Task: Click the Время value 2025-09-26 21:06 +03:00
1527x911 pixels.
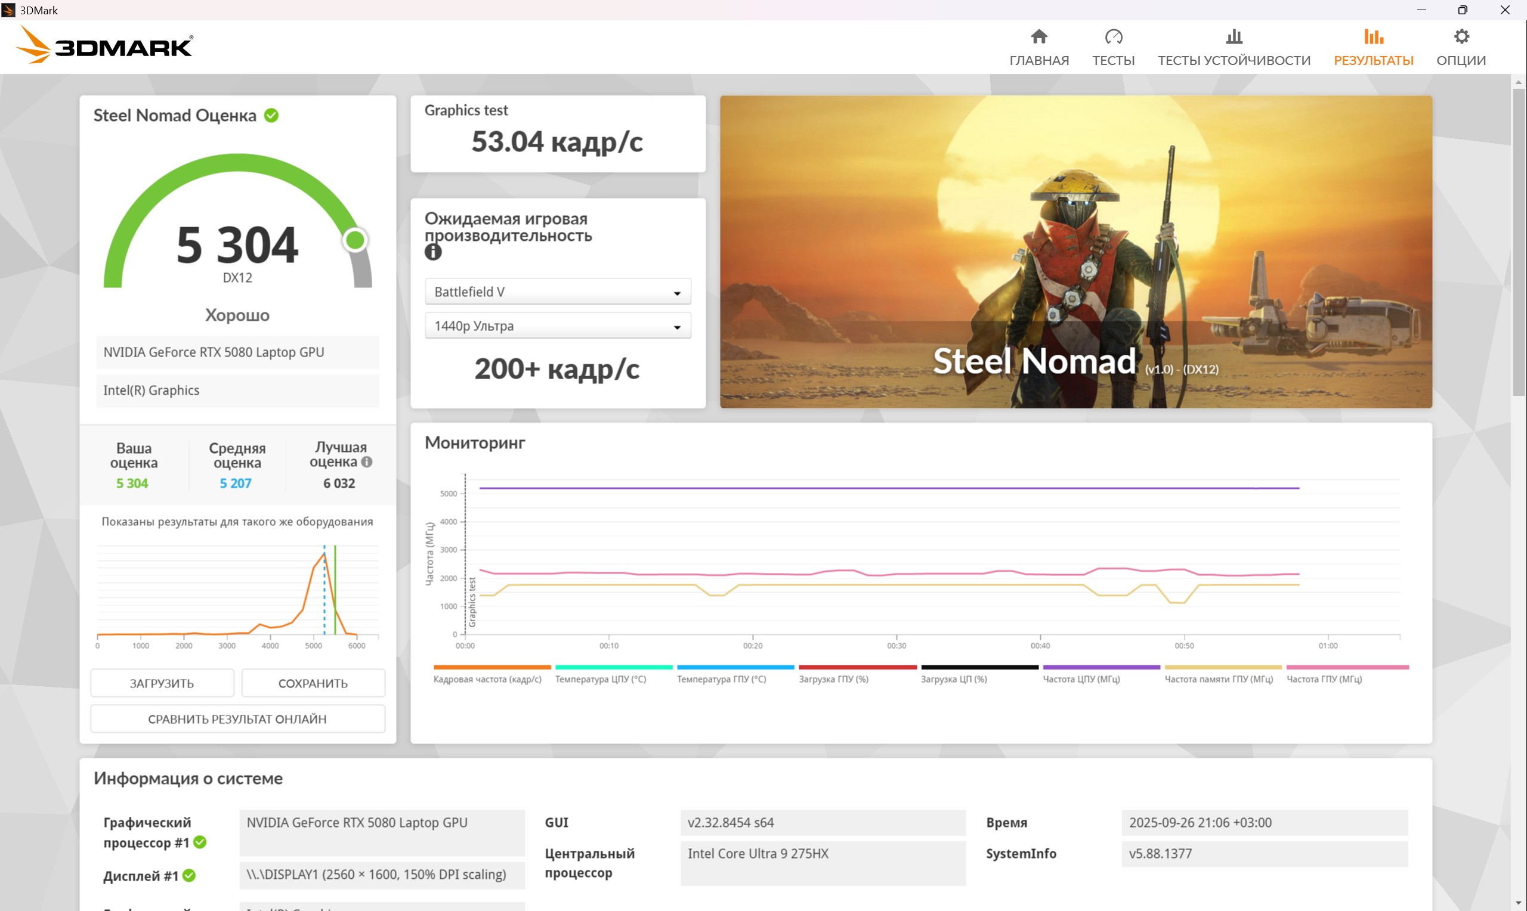Action: [x=1264, y=823]
